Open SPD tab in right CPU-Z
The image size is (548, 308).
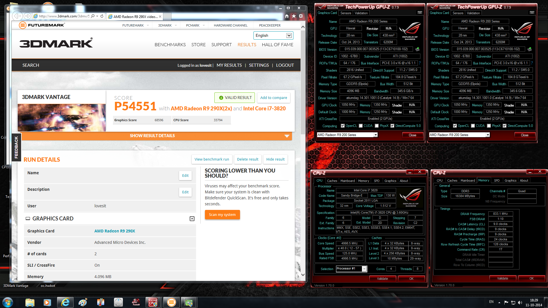click(x=497, y=181)
